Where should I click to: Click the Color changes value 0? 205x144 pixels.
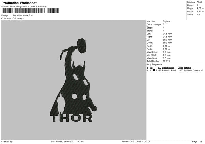point(164,24)
